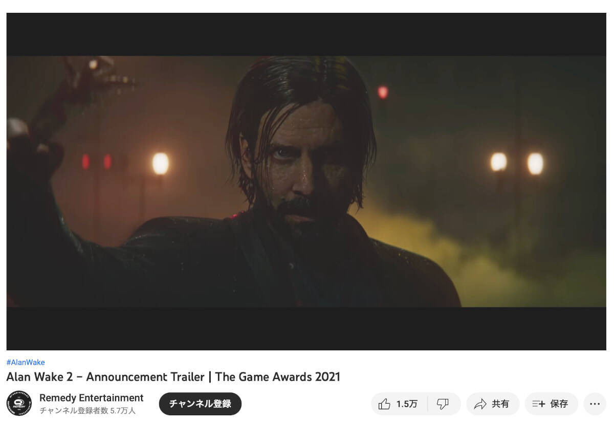The width and height of the screenshot is (614, 423).
Task: Click the Alan Wake 2 video title
Action: tap(173, 377)
